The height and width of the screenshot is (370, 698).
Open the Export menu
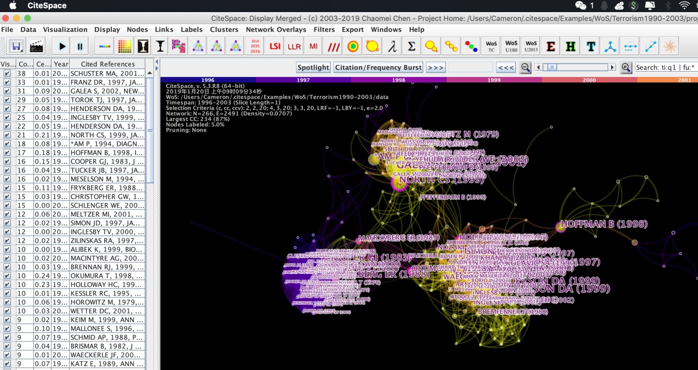[353, 30]
